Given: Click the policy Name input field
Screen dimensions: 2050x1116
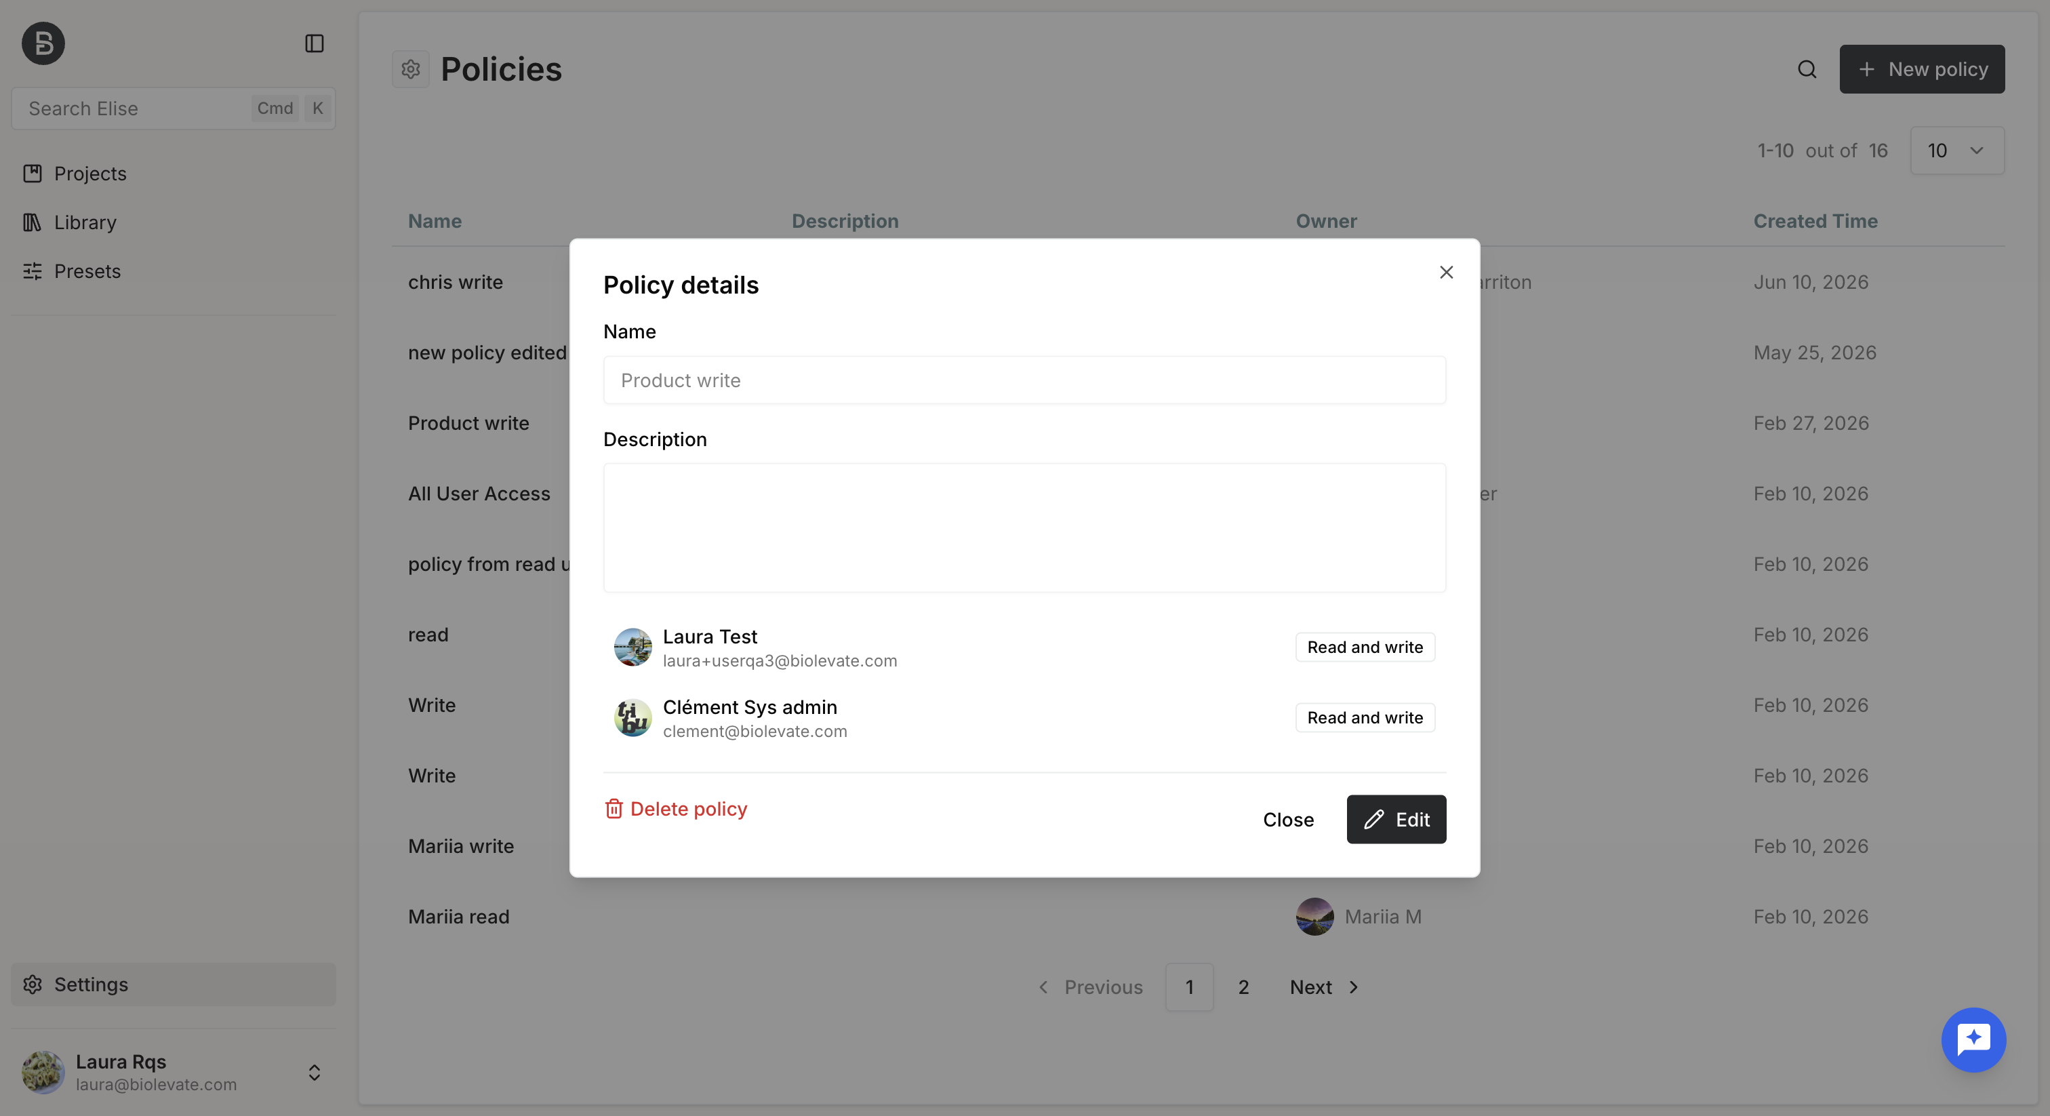Looking at the screenshot, I should tap(1024, 380).
